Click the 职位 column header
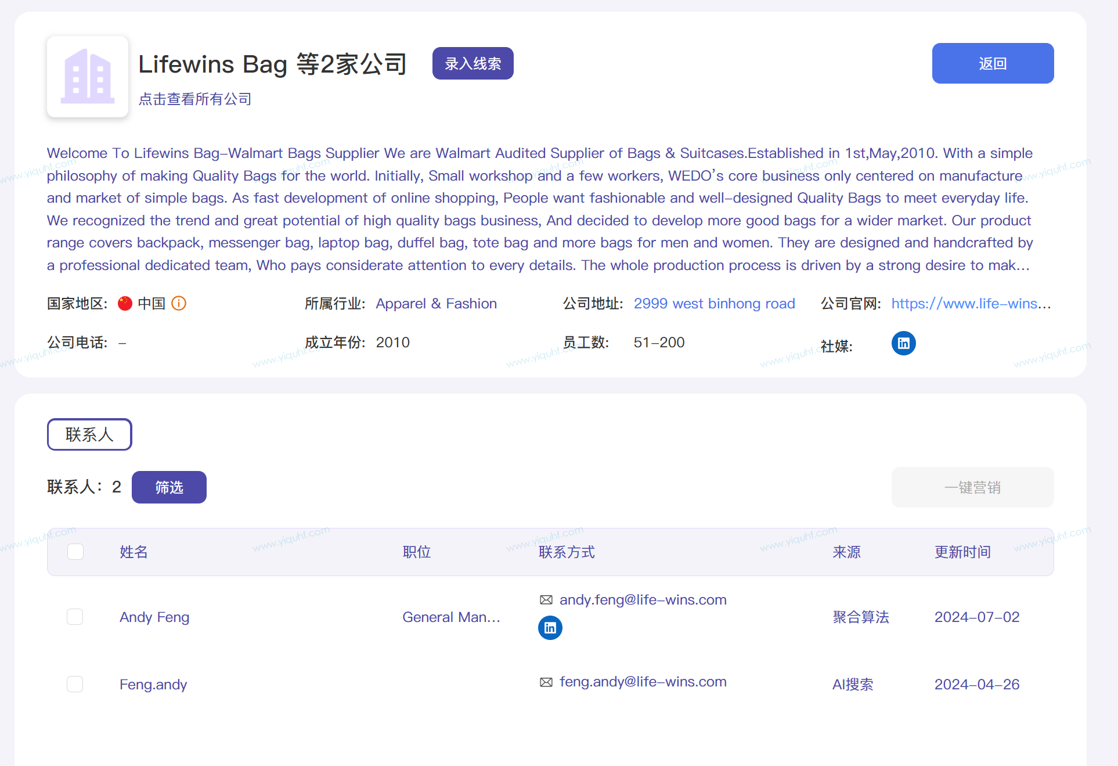1118x766 pixels. (x=417, y=552)
